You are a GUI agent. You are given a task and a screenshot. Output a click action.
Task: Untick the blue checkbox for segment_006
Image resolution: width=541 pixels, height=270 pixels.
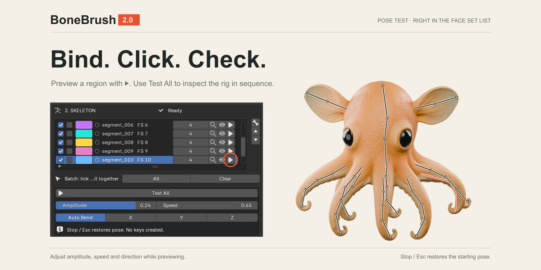pyautogui.click(x=61, y=125)
